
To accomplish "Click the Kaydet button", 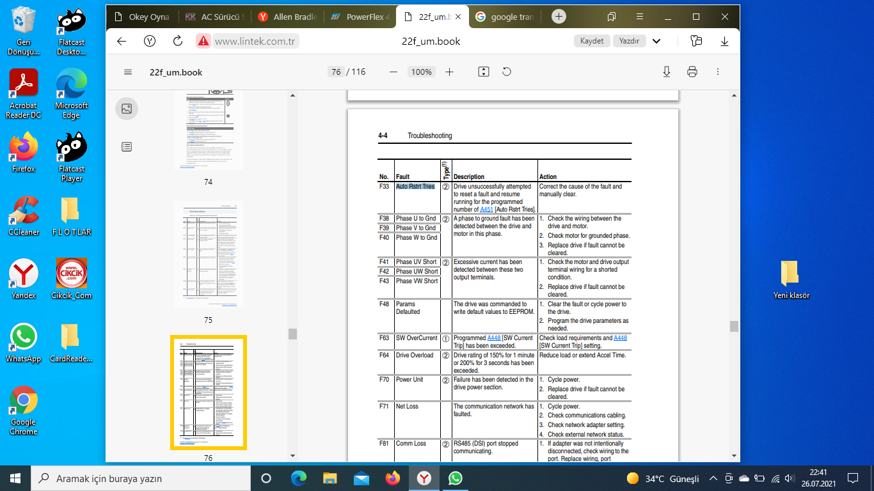I will click(592, 41).
